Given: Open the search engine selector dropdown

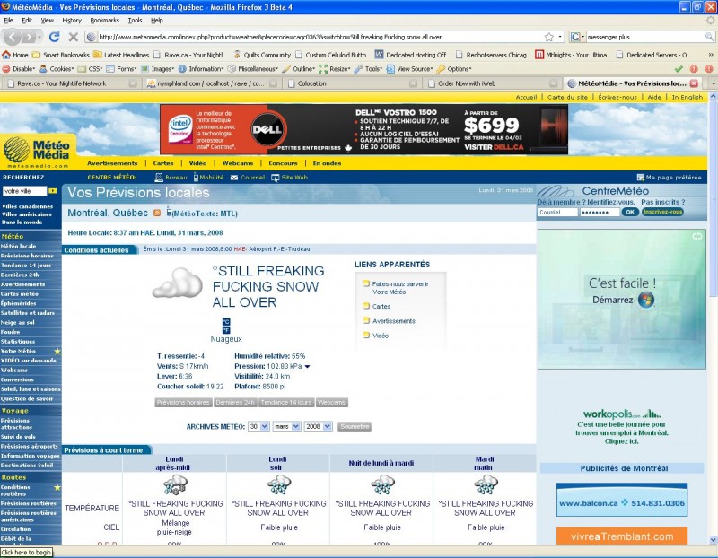Looking at the screenshot, I should click(x=577, y=37).
